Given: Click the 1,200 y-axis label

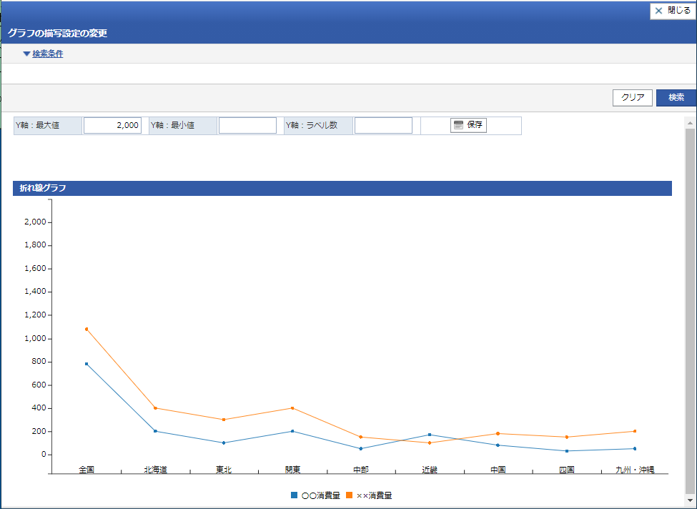Looking at the screenshot, I should coord(35,315).
